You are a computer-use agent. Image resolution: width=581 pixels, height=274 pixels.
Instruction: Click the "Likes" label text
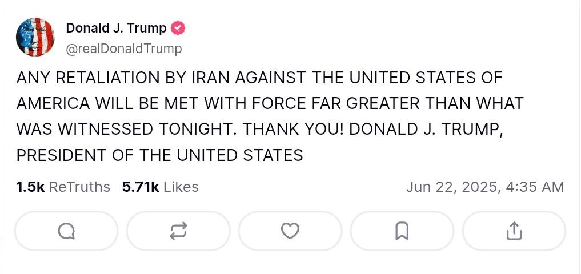pos(181,187)
